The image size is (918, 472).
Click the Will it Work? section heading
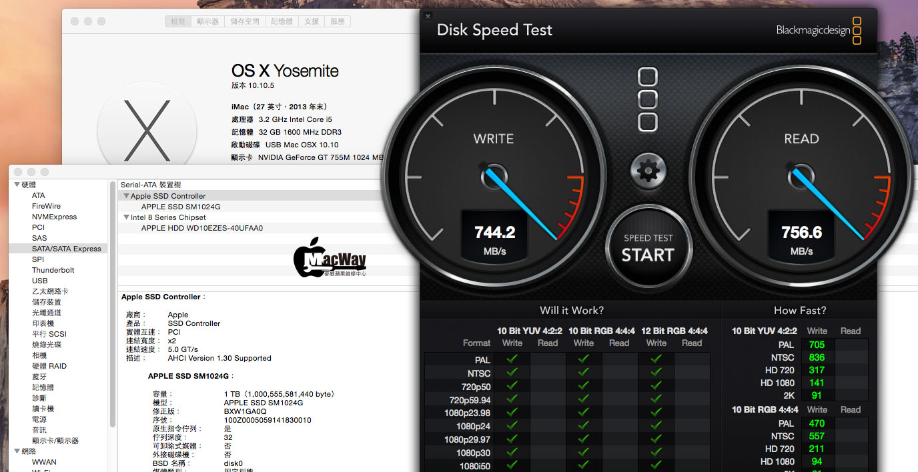pyautogui.click(x=571, y=310)
